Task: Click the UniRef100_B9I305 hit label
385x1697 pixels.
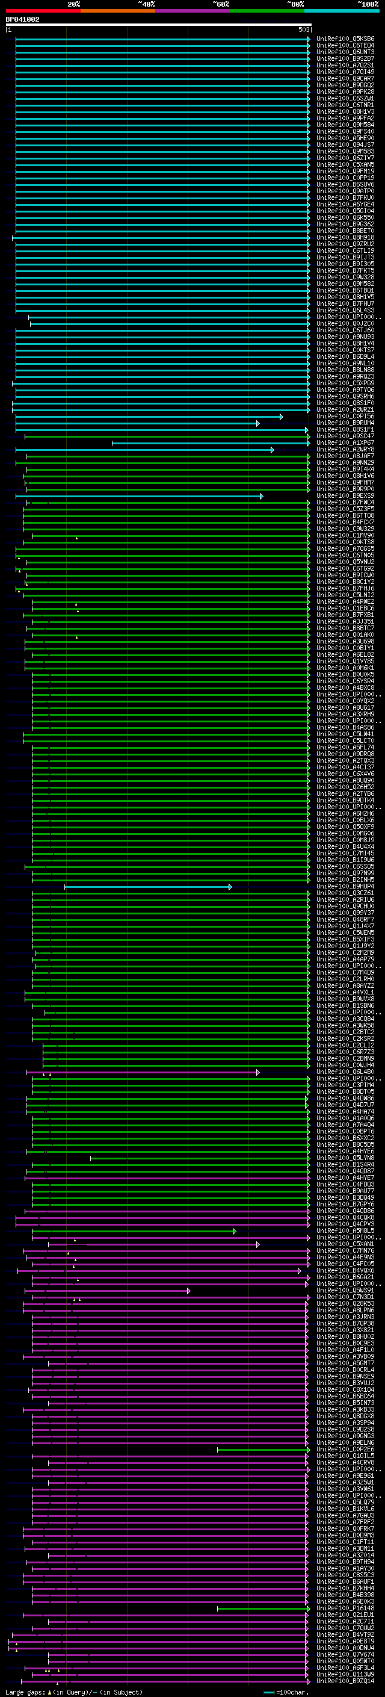Action: point(345,264)
